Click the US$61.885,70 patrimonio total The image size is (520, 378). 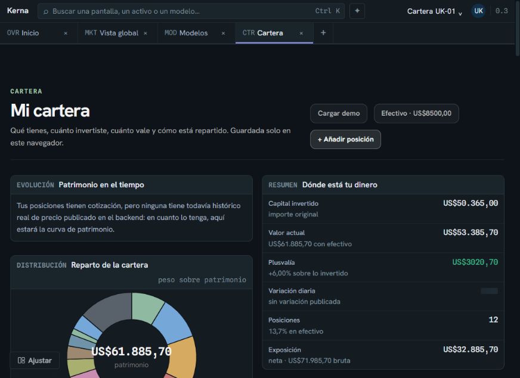pos(131,352)
